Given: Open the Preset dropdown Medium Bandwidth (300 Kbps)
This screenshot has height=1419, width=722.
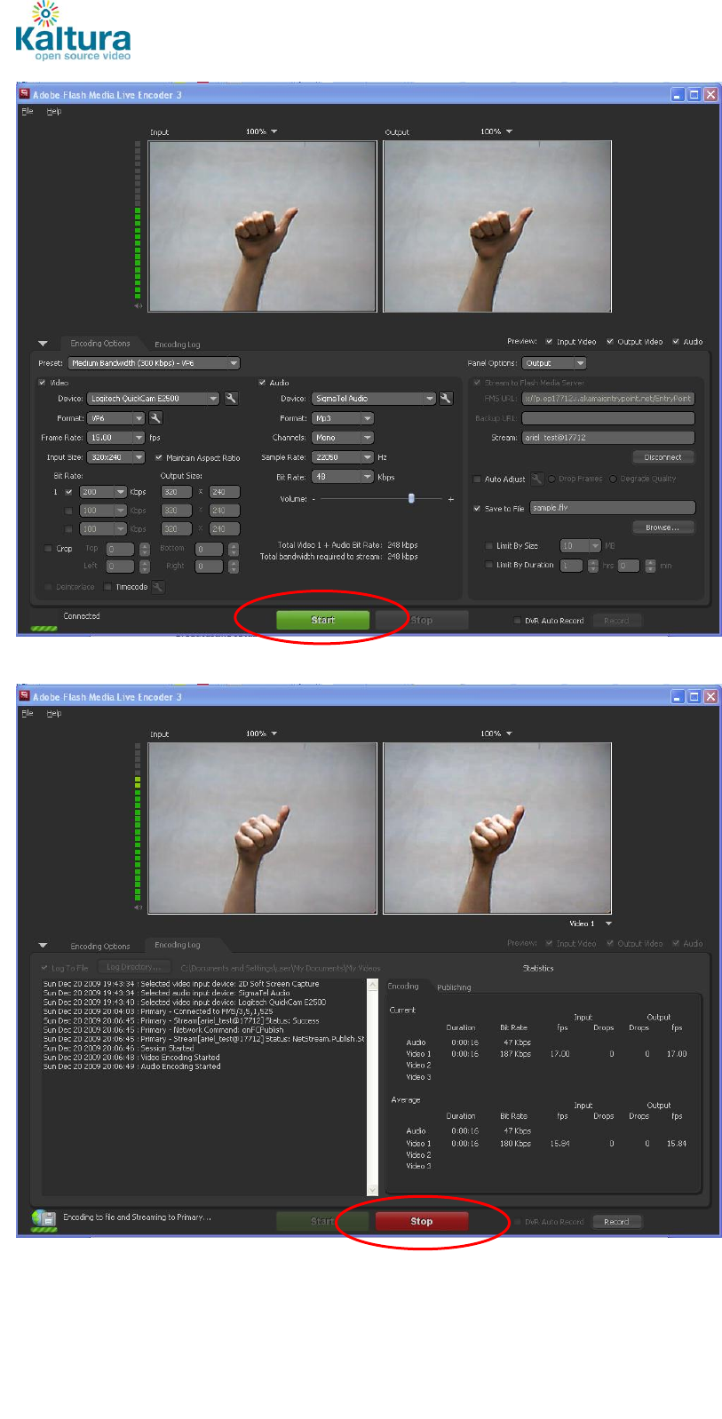Looking at the screenshot, I should click(155, 363).
